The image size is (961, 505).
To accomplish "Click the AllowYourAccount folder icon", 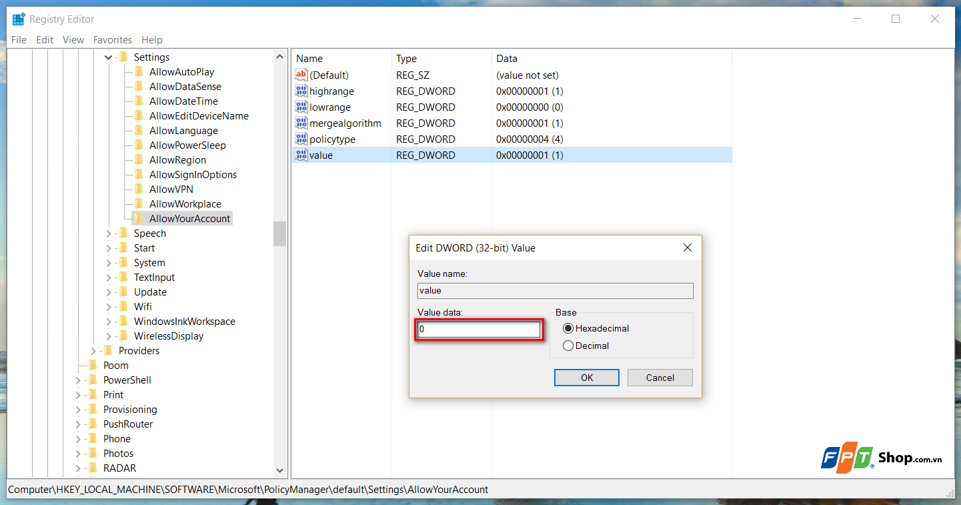I will click(139, 218).
